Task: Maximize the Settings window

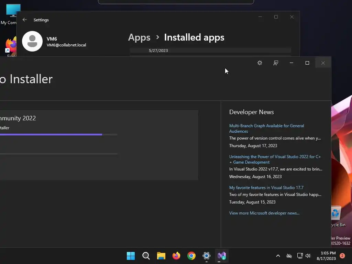Action: (276, 17)
